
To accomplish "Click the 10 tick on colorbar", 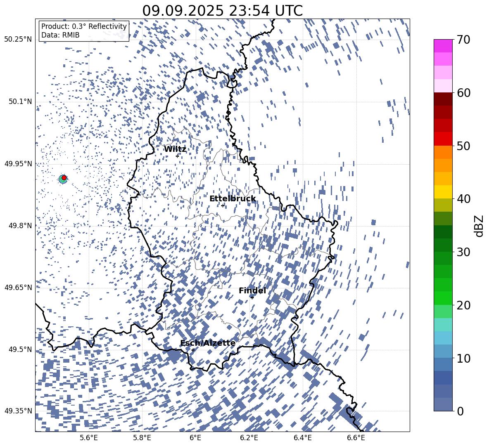I will pos(463,358).
